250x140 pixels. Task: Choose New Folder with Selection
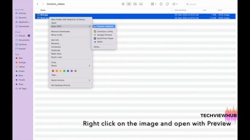point(70,19)
